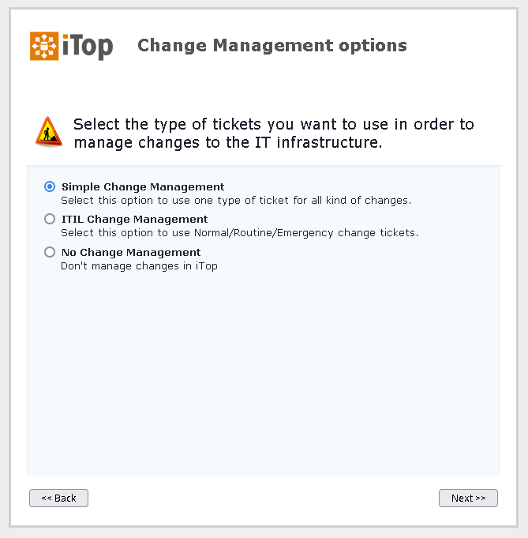
Task: Click the bold No Change Management label
Action: pos(131,253)
